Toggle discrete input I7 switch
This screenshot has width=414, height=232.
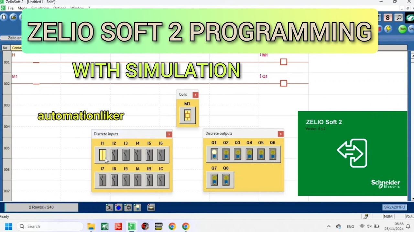click(x=103, y=180)
